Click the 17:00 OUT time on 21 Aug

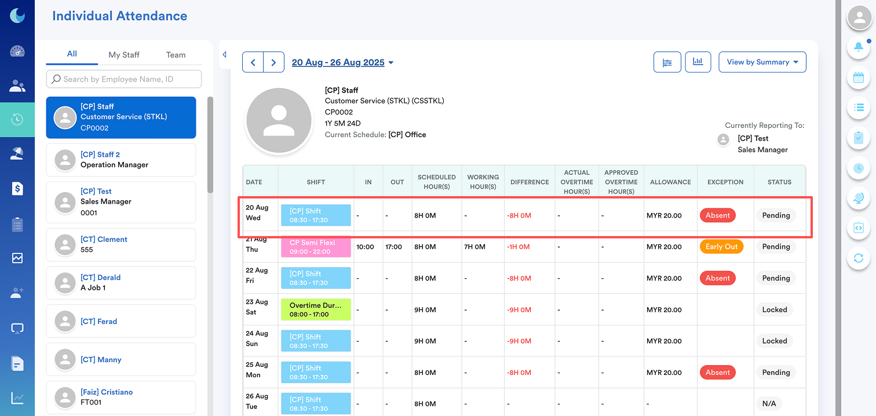click(394, 247)
